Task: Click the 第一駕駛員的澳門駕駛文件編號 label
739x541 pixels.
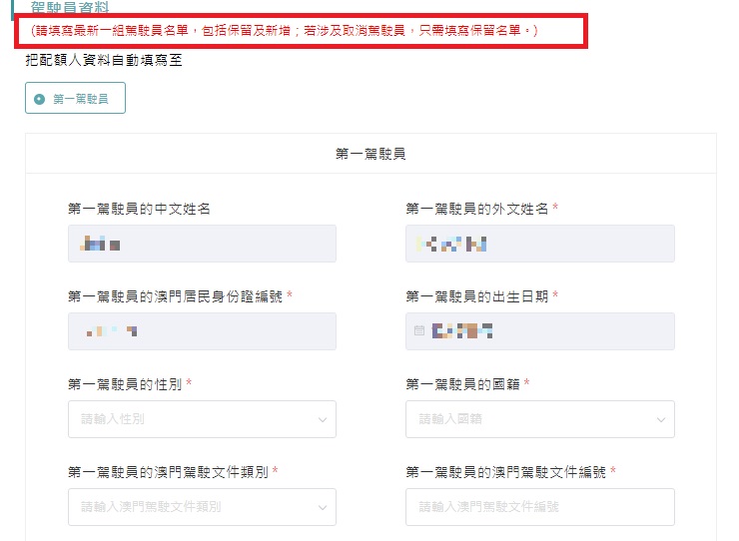Action: (x=506, y=472)
